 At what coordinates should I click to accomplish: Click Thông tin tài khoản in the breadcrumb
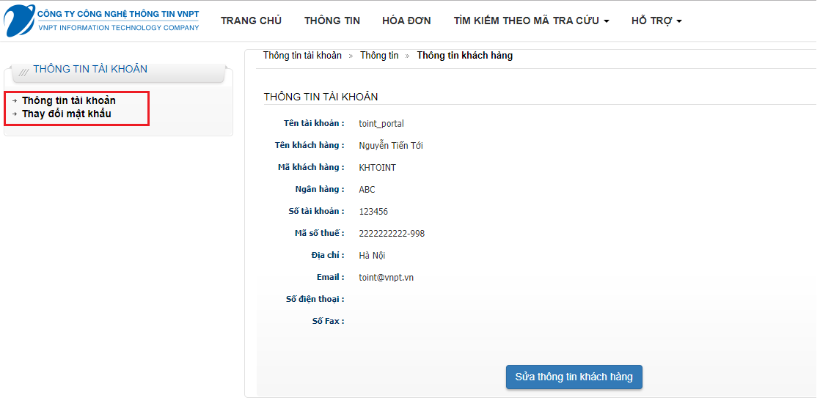(302, 56)
